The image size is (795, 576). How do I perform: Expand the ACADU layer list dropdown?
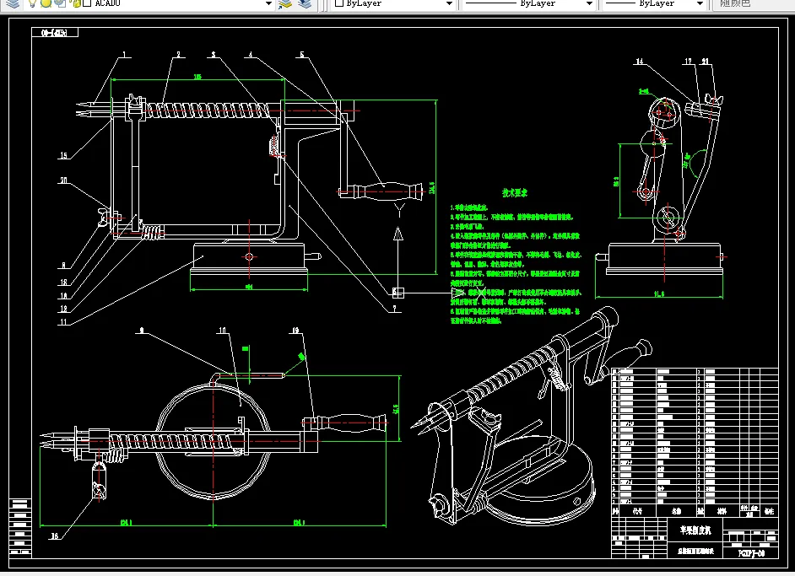pos(268,3)
